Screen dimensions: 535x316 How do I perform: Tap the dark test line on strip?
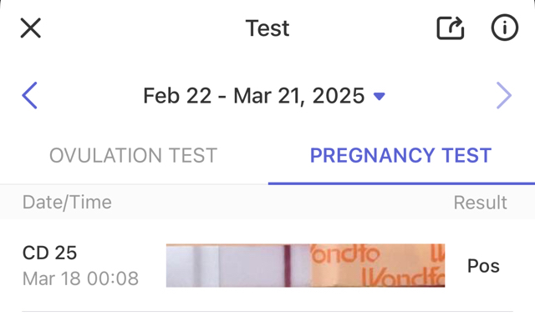tap(288, 266)
